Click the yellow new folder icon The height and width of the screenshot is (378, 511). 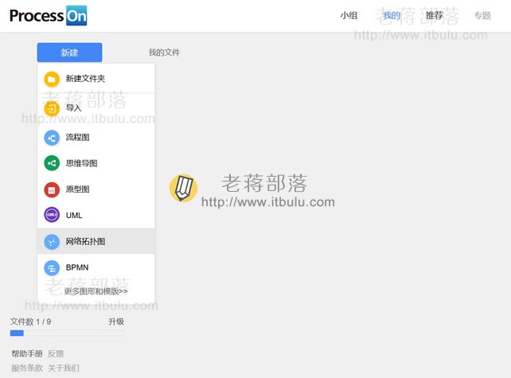tap(52, 79)
